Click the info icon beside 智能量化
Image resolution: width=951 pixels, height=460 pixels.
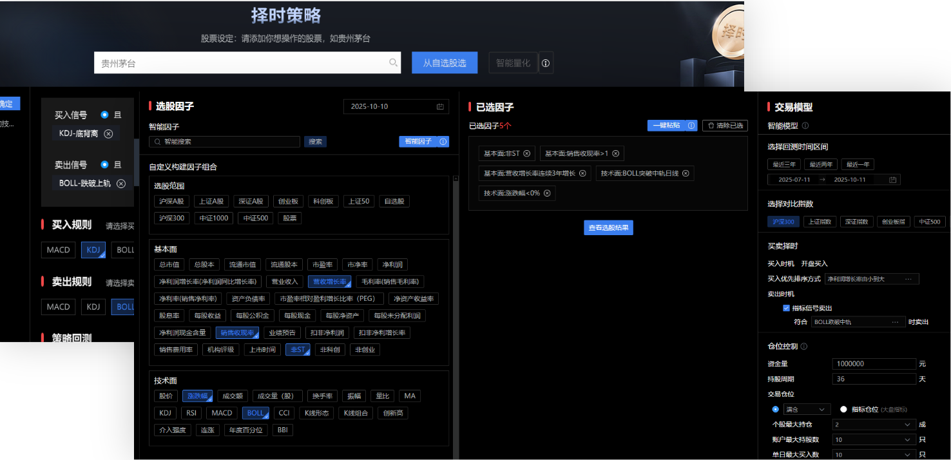[x=546, y=63]
